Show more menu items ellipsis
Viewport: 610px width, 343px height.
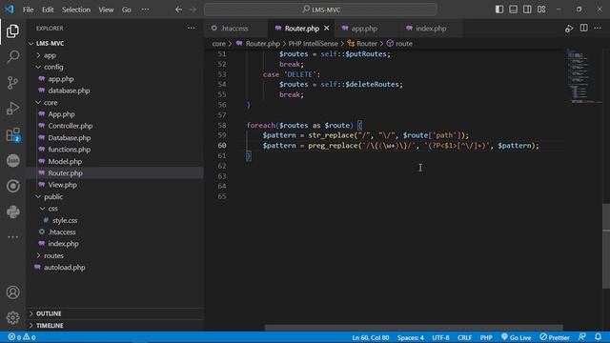tap(145, 10)
